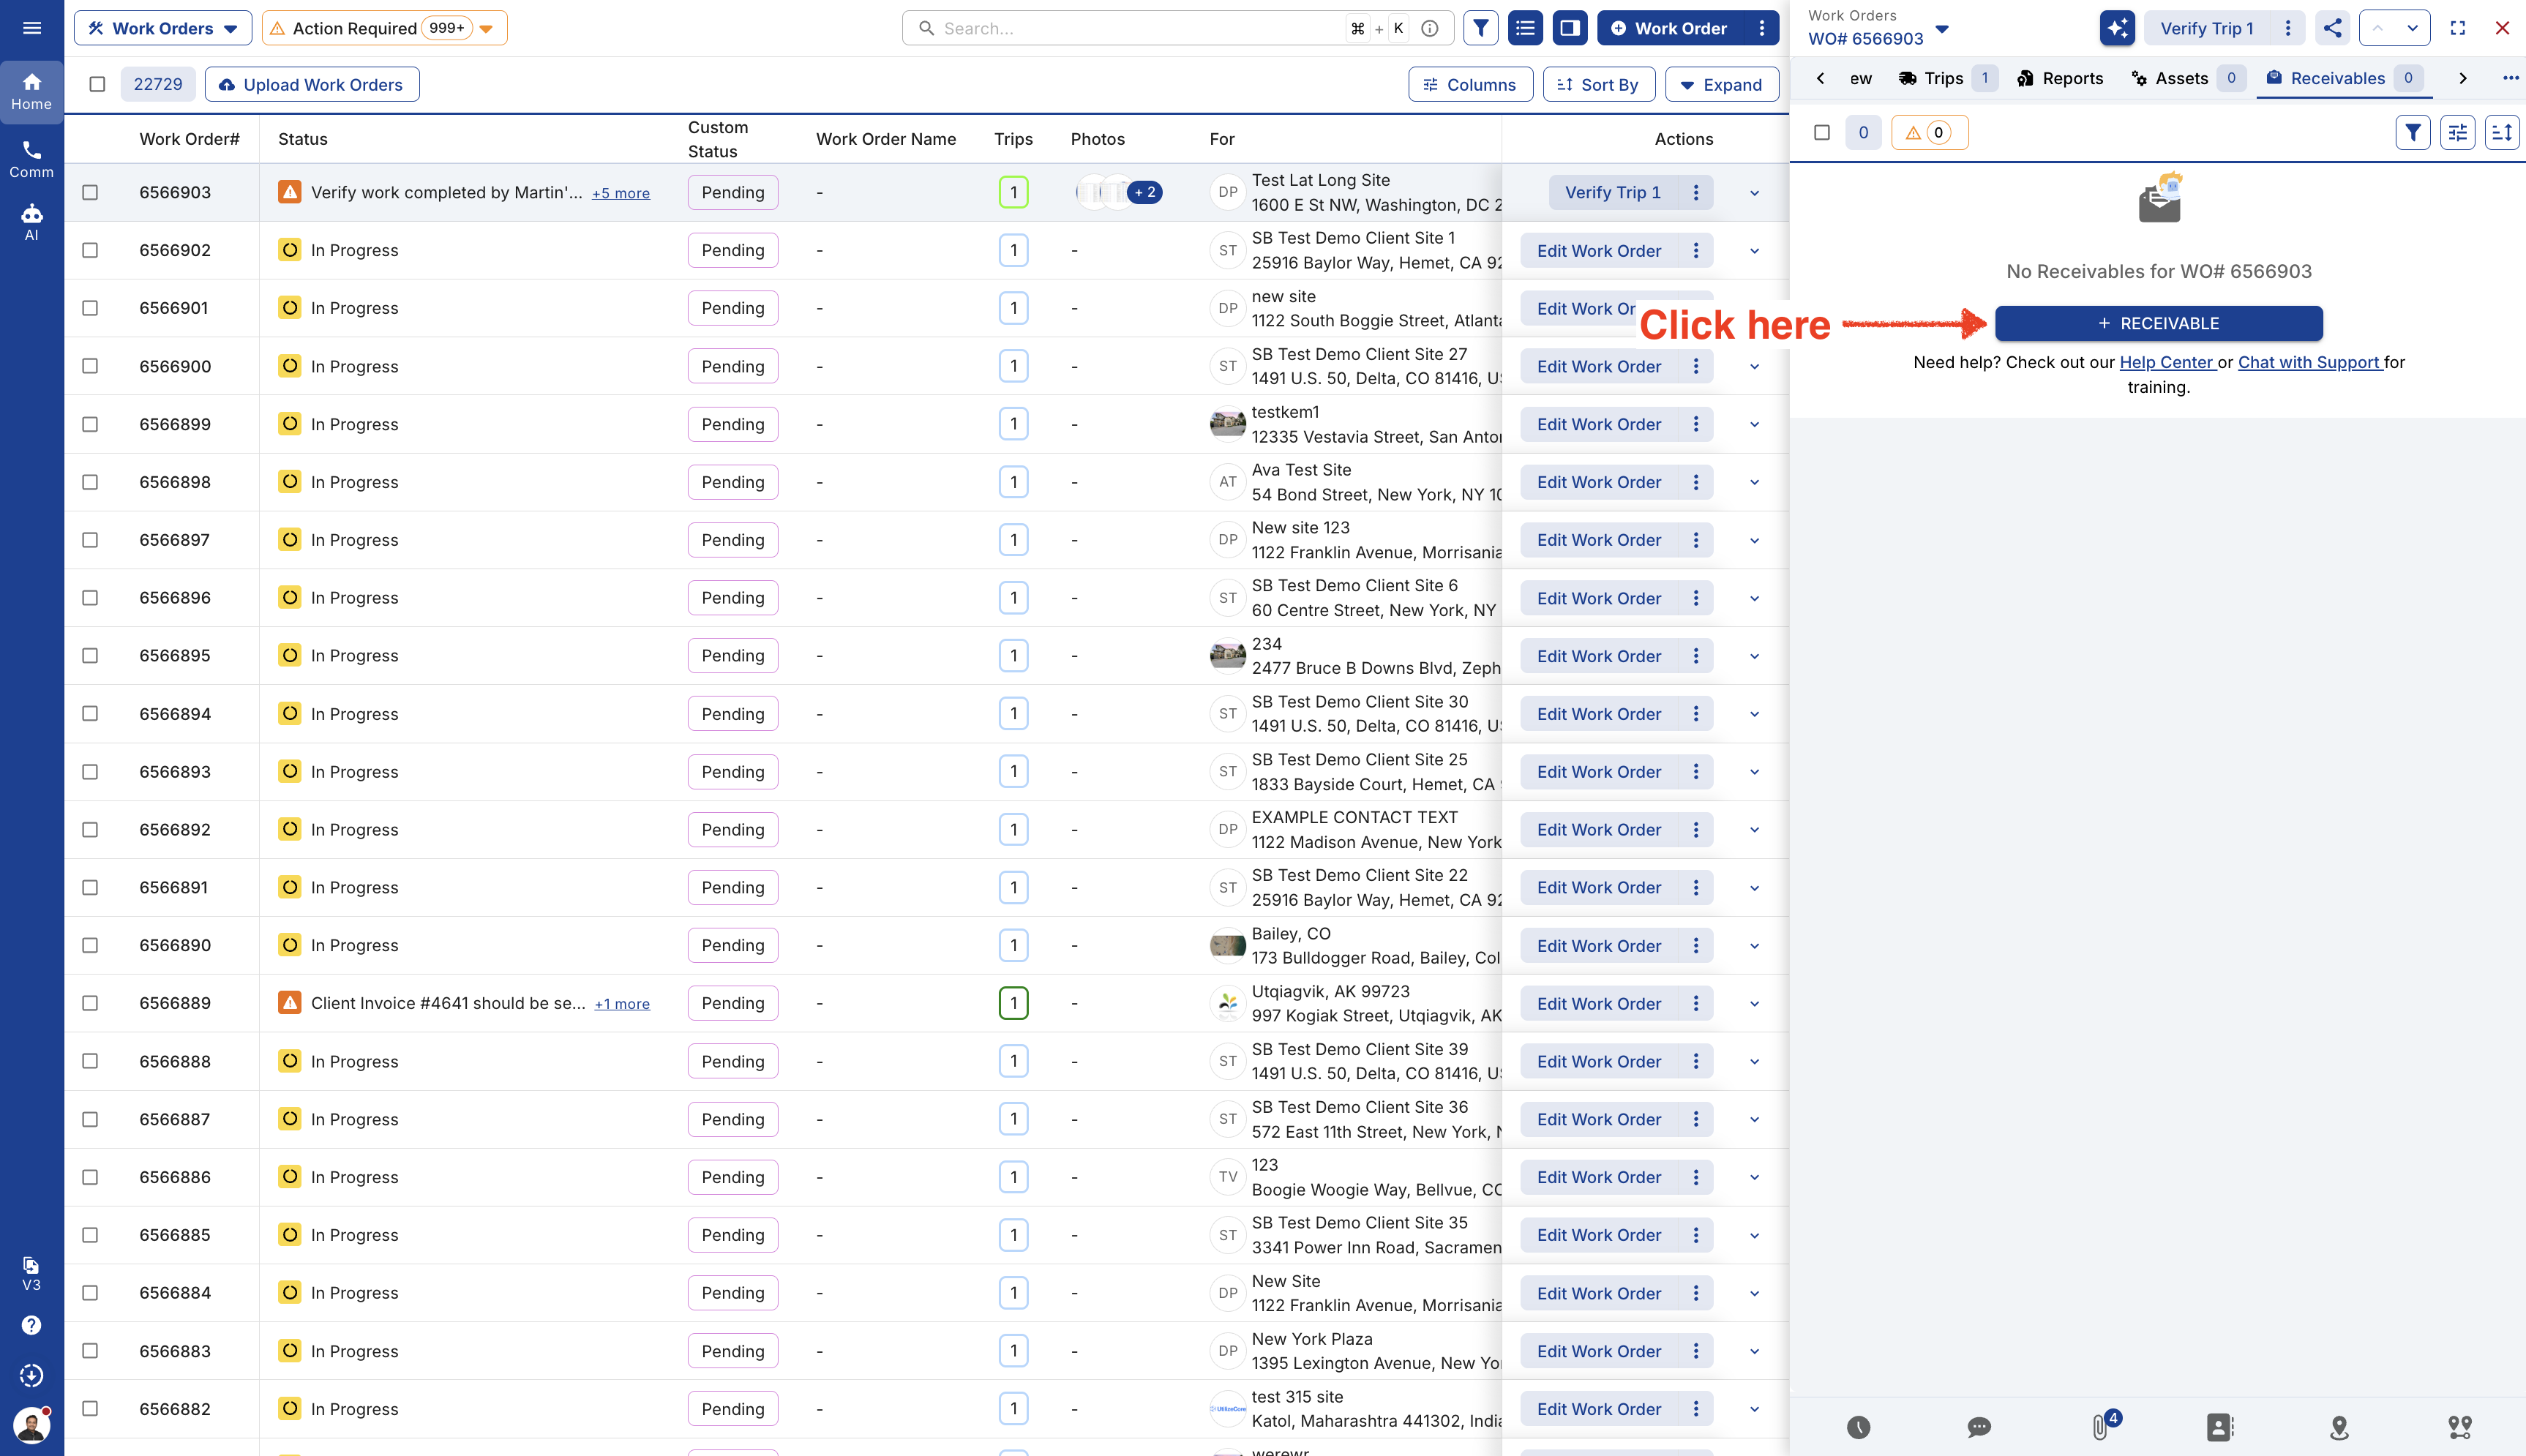Toggle list view icon in toolbar
This screenshot has height=1456, width=2526.
1525,28
